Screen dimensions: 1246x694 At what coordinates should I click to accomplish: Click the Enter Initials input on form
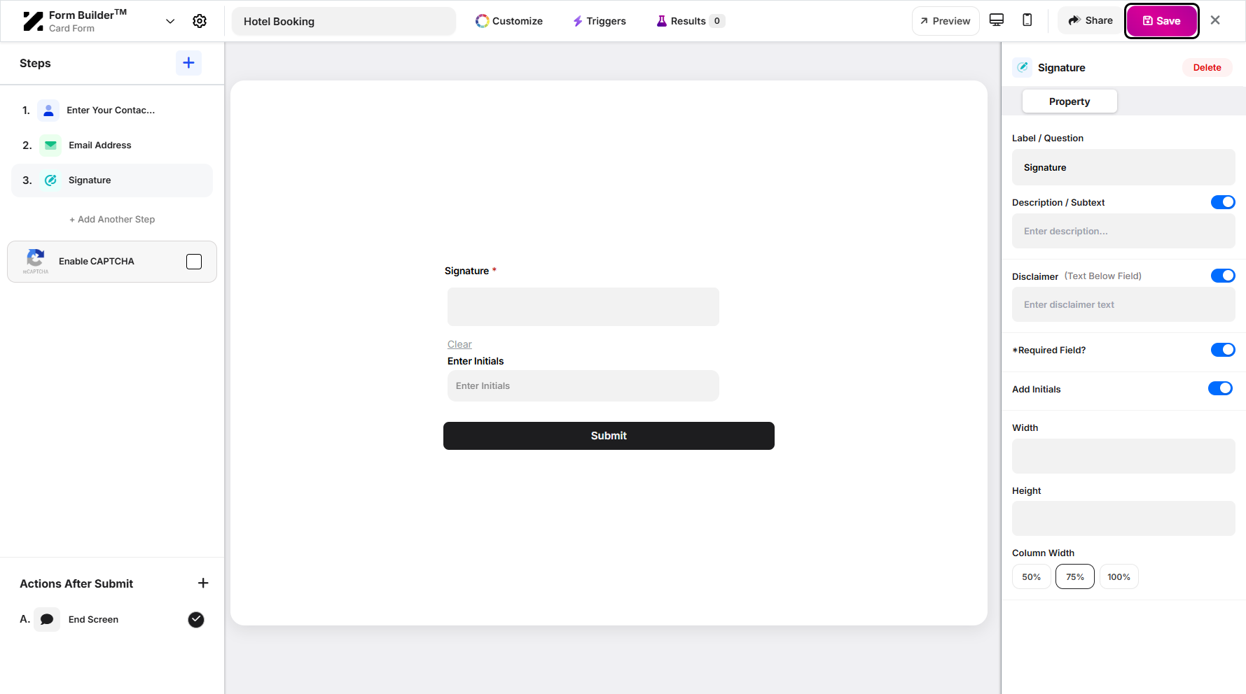tap(583, 385)
